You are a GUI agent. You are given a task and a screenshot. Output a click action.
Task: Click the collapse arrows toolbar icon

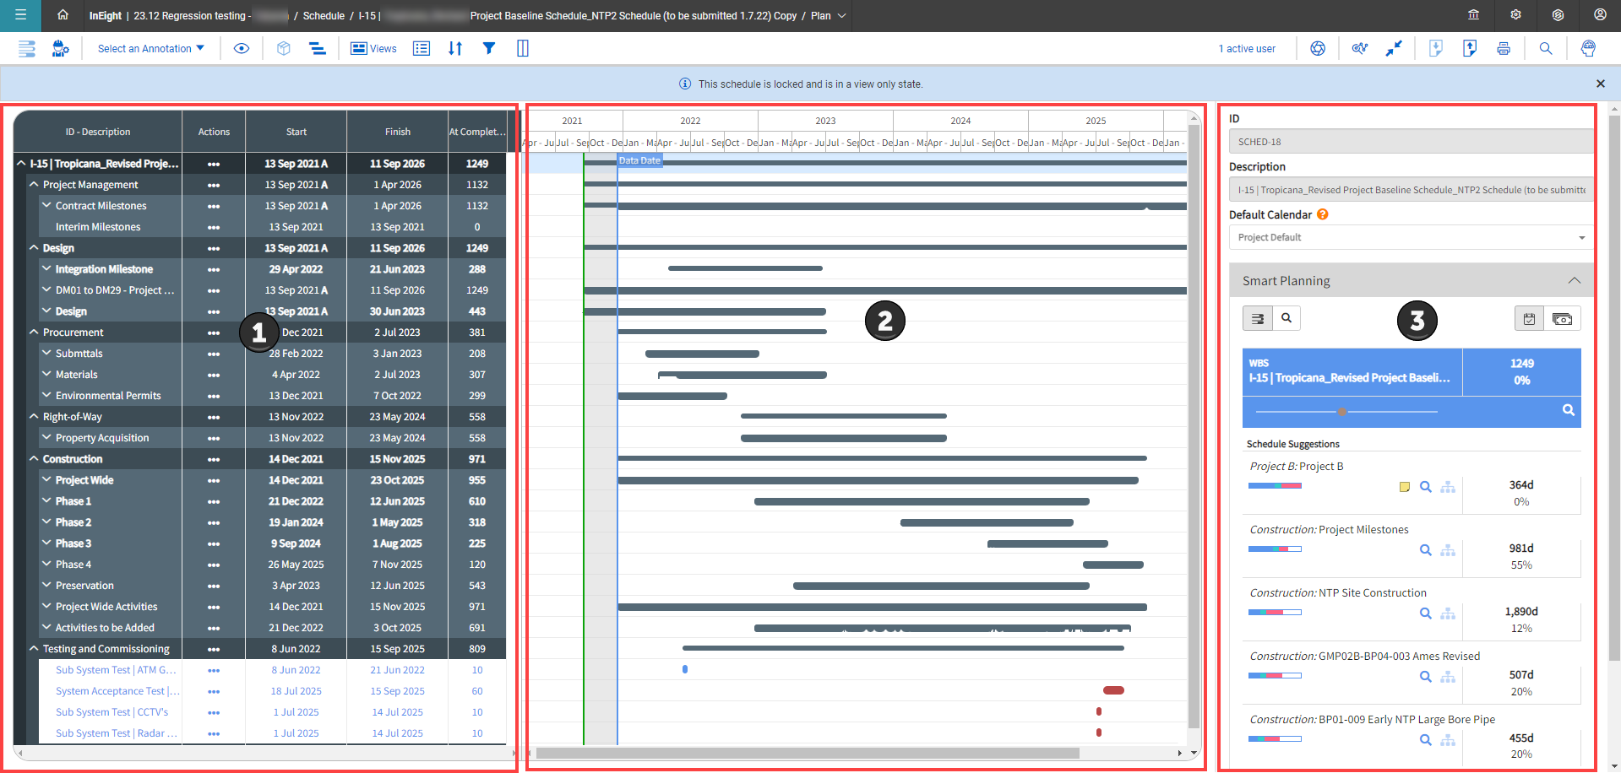click(1394, 48)
